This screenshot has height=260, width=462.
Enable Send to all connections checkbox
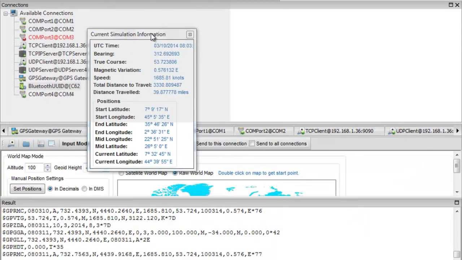point(252,143)
